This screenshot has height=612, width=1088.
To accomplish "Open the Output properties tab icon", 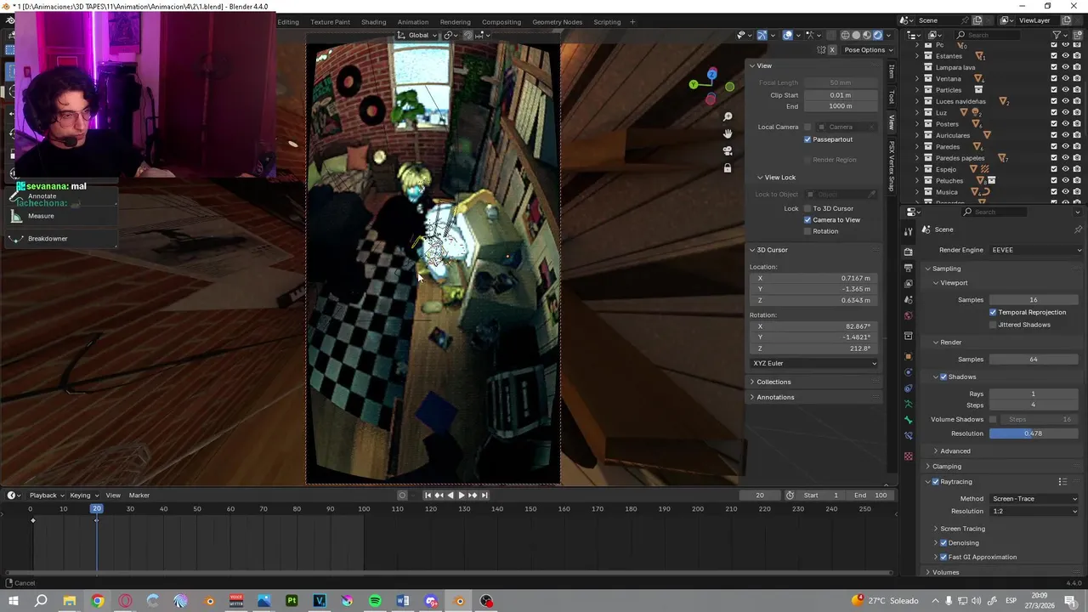I will coord(908,268).
